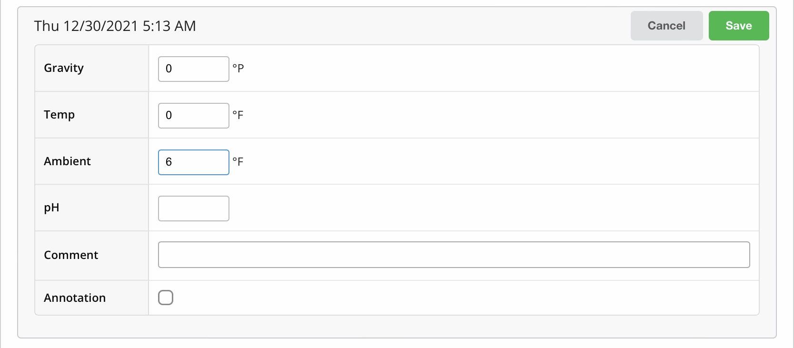Image resolution: width=794 pixels, height=348 pixels.
Task: Click the time 5:13 AM in heading
Action: click(x=169, y=26)
